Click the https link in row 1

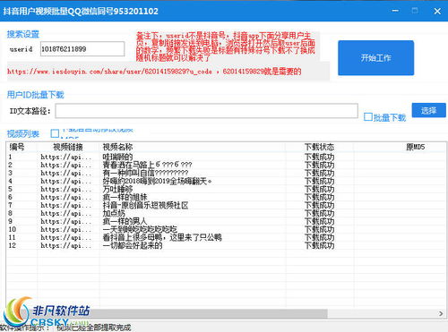tap(66, 157)
